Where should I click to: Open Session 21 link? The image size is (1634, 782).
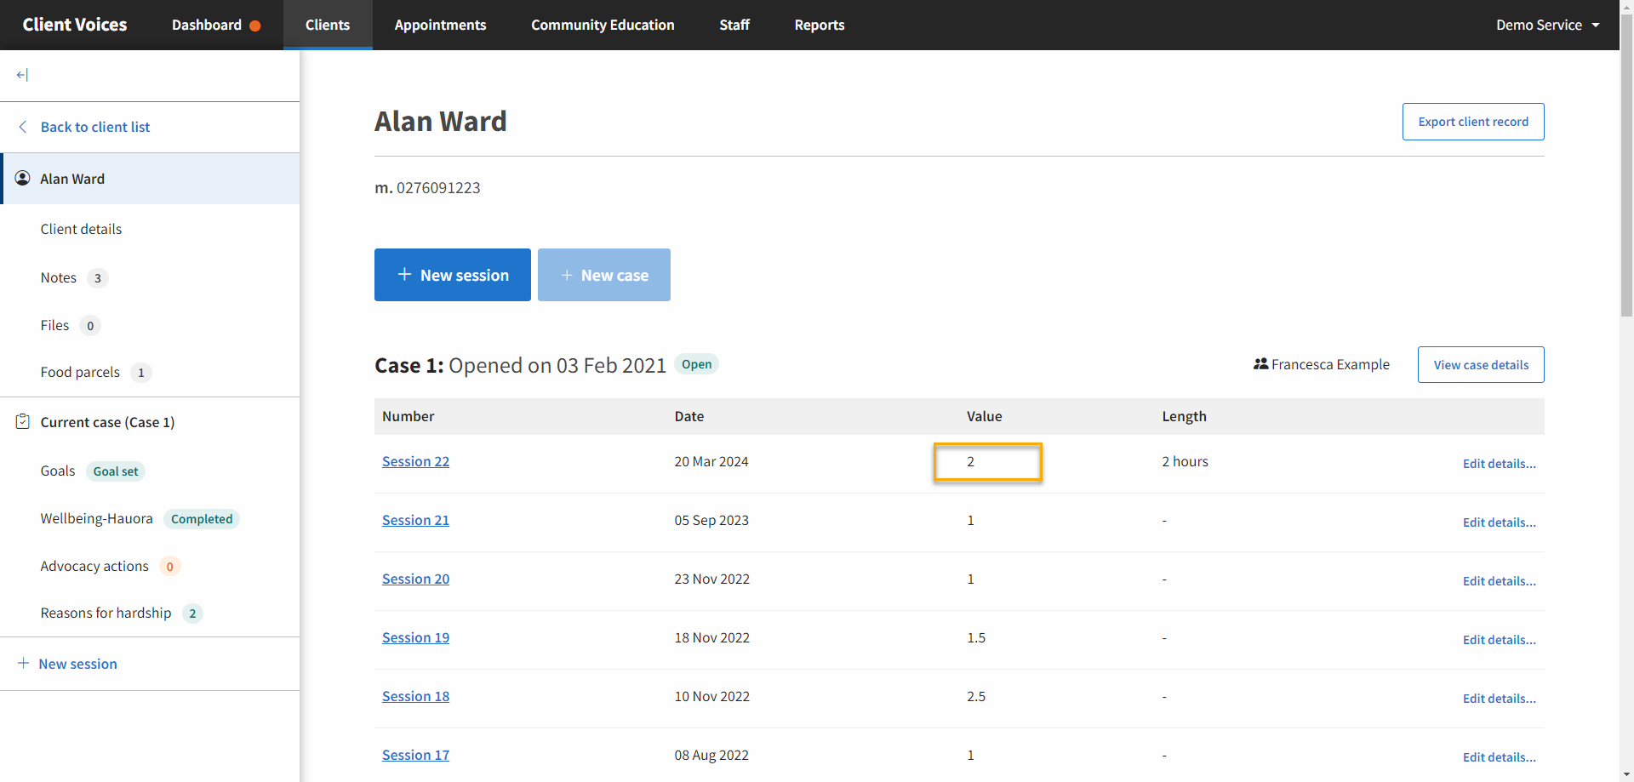(415, 520)
